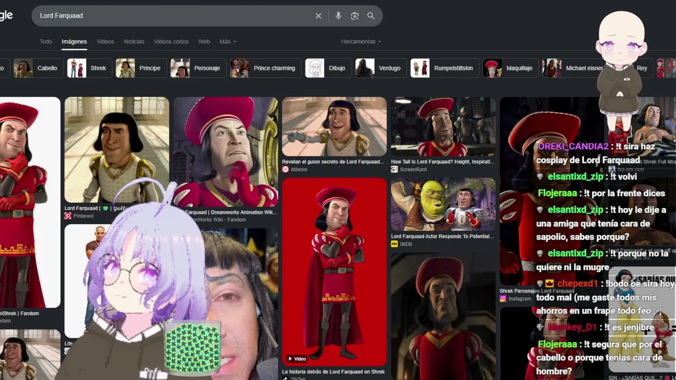Open the Videos tab
The height and width of the screenshot is (380, 676).
[105, 42]
